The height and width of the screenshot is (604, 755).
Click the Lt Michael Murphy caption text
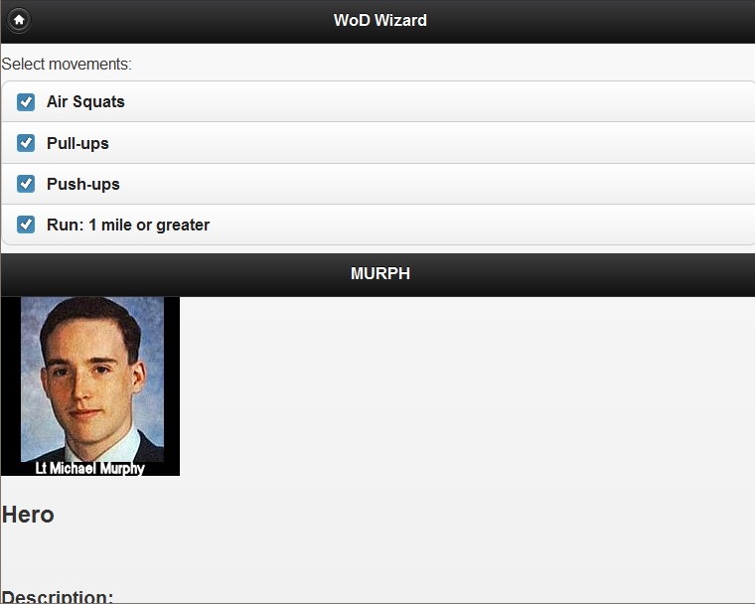point(90,468)
